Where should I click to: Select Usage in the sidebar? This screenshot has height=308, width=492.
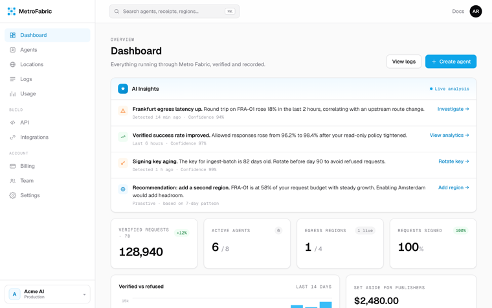coord(47,93)
